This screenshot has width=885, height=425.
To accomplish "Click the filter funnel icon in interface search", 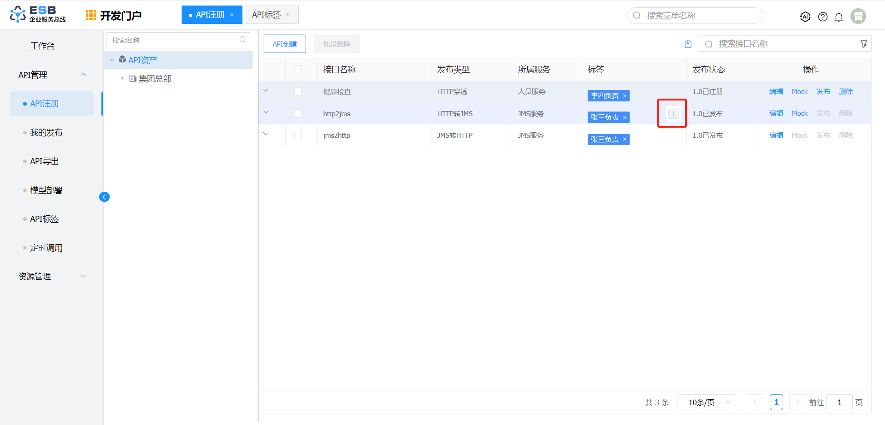I will (x=863, y=44).
